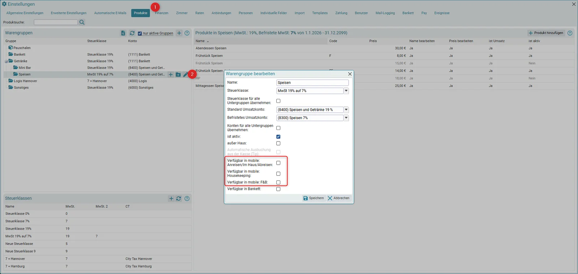Open the Befristetes Umsatzkonto dropdown arrow
The width and height of the screenshot is (578, 274).
click(x=346, y=118)
